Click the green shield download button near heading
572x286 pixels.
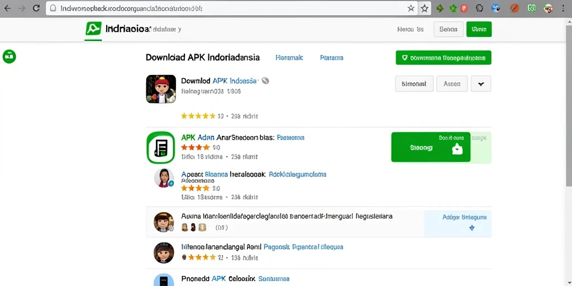443,58
